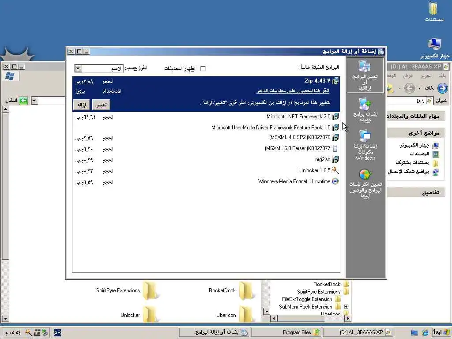Click the Network Places icon in Other Places

pos(436,172)
